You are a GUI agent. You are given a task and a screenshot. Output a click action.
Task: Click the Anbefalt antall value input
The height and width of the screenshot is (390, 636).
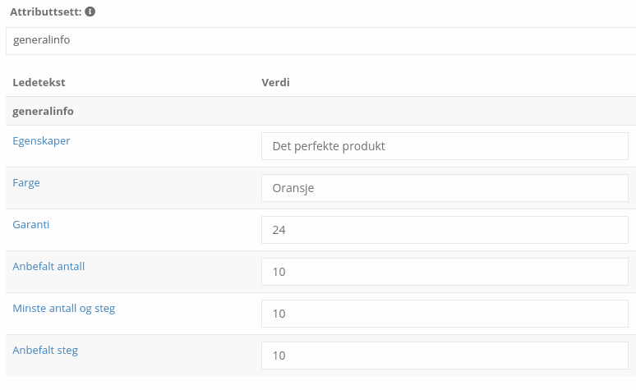pos(445,272)
